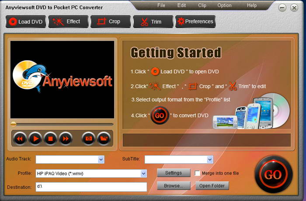The width and height of the screenshot is (306, 201).
Task: Expand the SubTitle dropdown
Action: (210, 160)
